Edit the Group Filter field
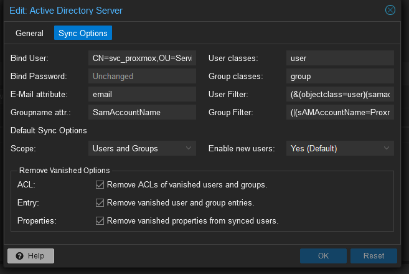This screenshot has height=274, width=409. pos(340,112)
